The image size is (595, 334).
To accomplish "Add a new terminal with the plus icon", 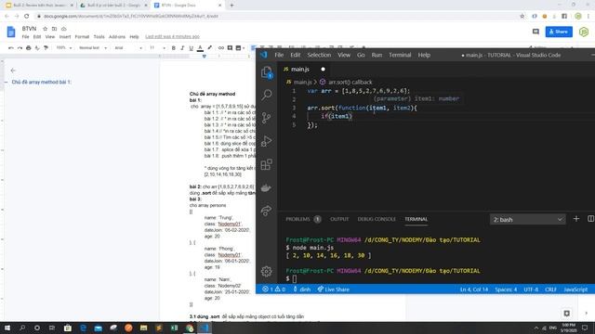I will (x=576, y=219).
